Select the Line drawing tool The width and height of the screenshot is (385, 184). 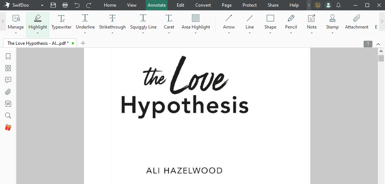click(x=250, y=22)
